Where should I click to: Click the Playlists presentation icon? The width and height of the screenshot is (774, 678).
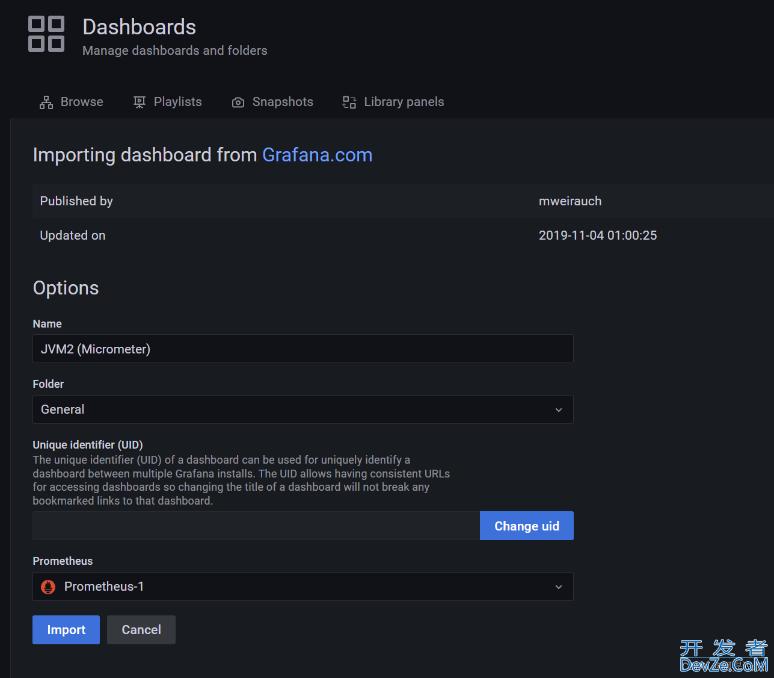click(x=140, y=102)
